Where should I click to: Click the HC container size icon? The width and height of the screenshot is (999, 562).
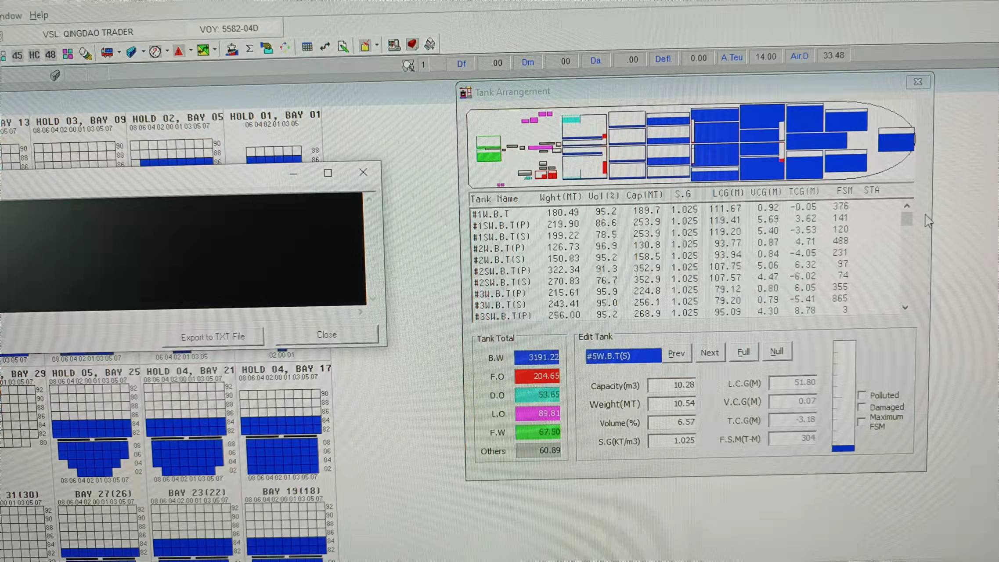point(34,55)
